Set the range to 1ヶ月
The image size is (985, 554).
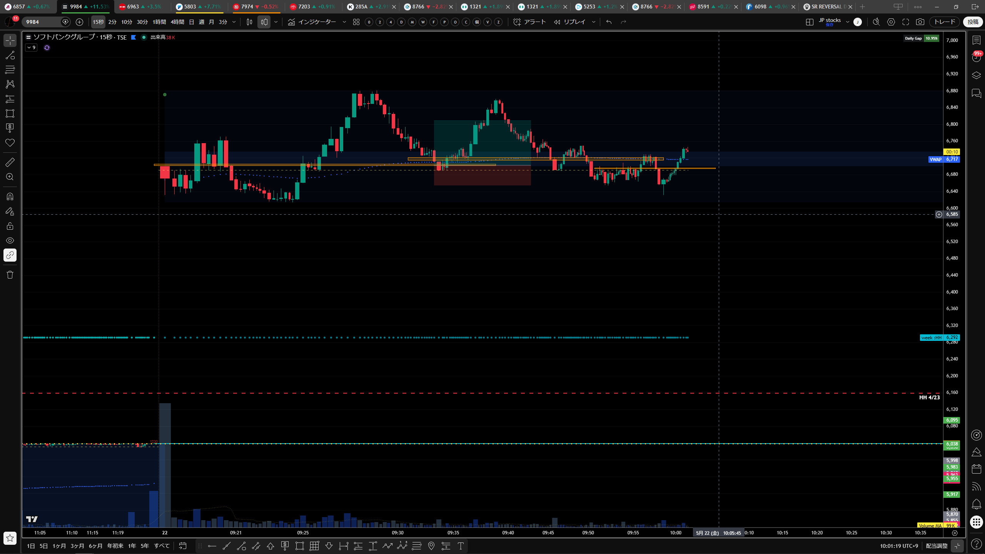[x=59, y=546]
